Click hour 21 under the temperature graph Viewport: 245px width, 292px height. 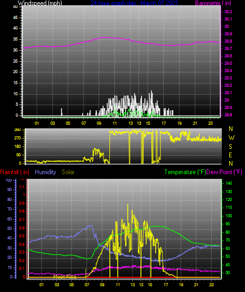196,285
